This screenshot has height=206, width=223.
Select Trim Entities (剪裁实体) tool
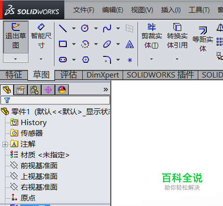[151, 36]
